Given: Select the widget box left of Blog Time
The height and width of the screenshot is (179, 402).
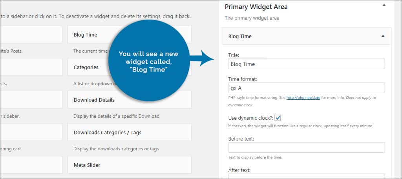Looking at the screenshot, I should click(31, 35).
